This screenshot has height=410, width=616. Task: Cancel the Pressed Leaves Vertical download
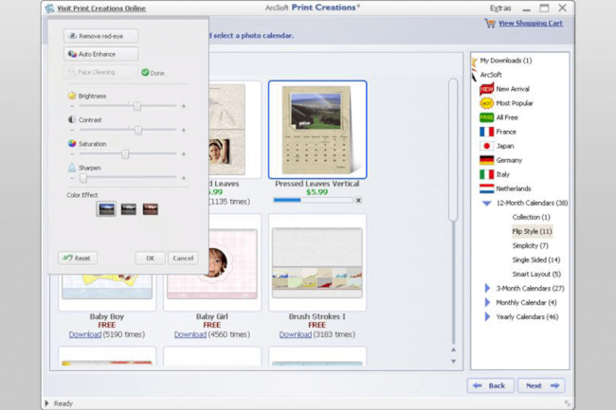(358, 200)
